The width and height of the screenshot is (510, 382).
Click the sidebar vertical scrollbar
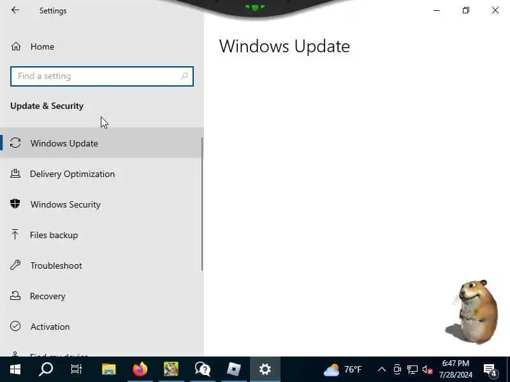coord(202,204)
